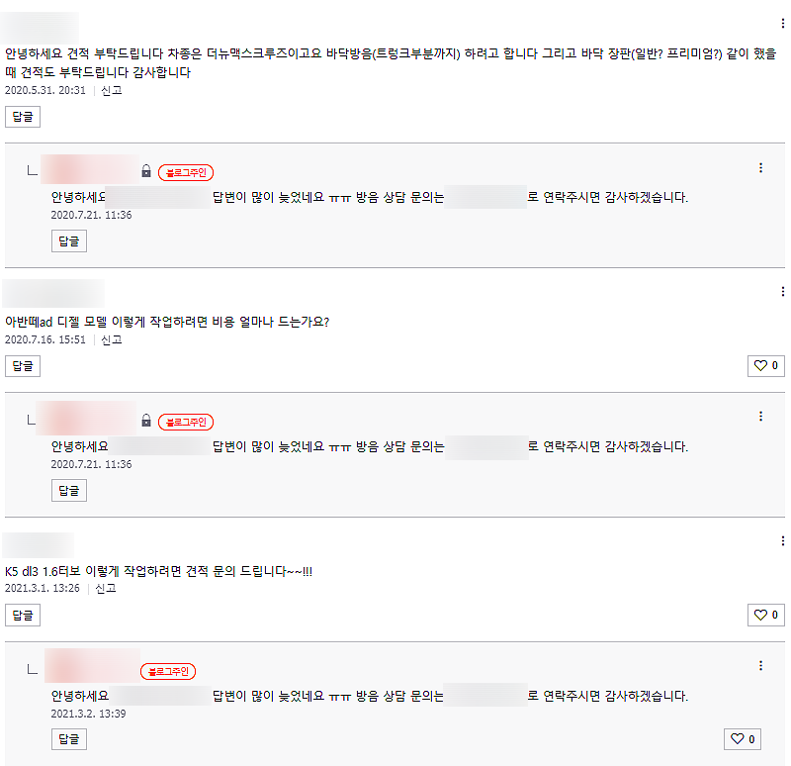Open the three-dot menu on the K5 dl3 comment
This screenshot has width=791, height=766.
point(782,540)
